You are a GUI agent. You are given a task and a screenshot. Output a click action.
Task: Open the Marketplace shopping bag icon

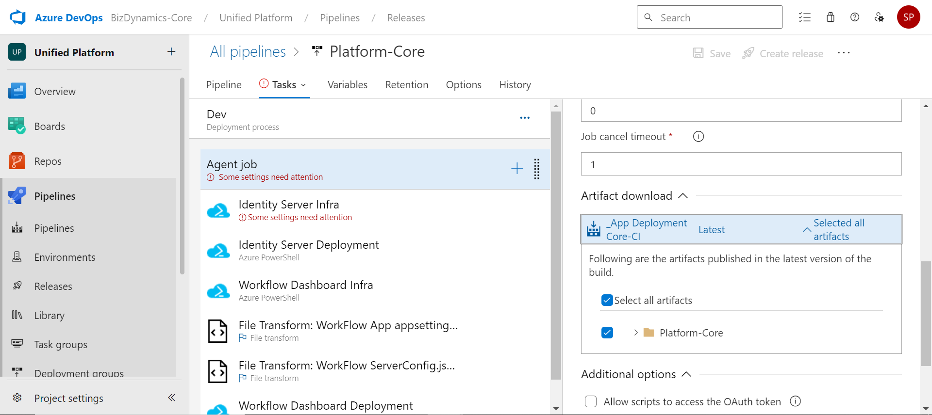pyautogui.click(x=831, y=17)
